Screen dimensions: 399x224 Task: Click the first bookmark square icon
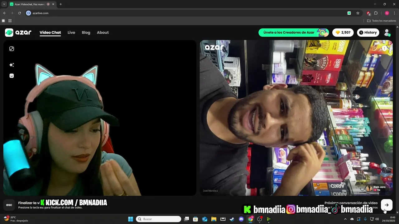click(x=3, y=21)
